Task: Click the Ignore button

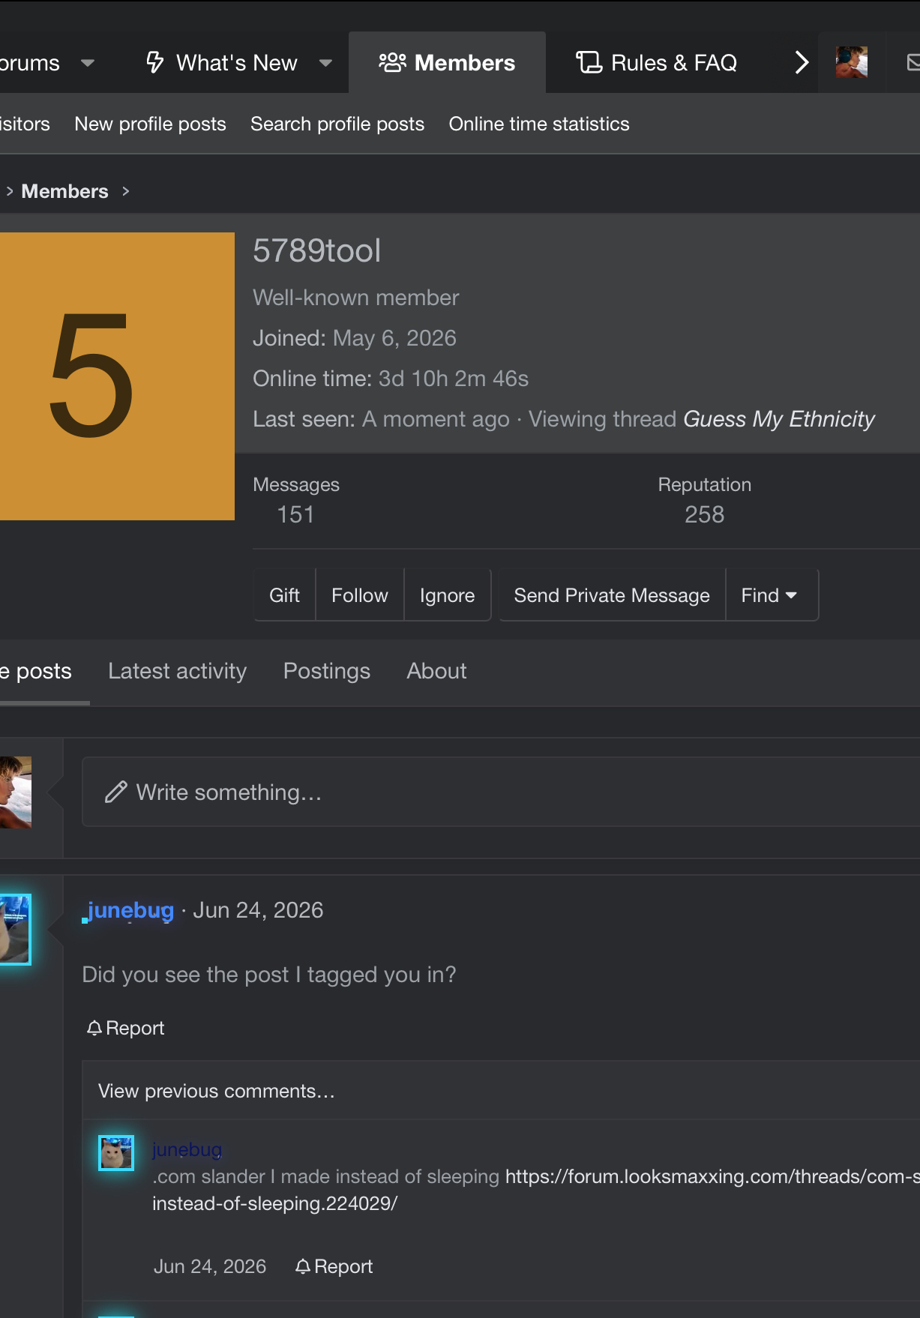Action: click(447, 595)
